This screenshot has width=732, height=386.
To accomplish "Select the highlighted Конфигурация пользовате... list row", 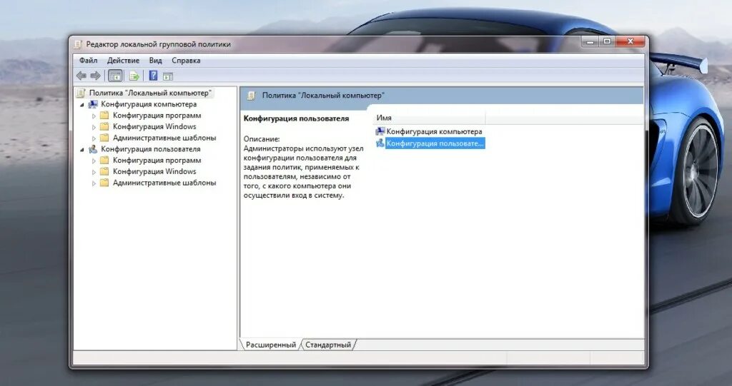I will [x=435, y=143].
